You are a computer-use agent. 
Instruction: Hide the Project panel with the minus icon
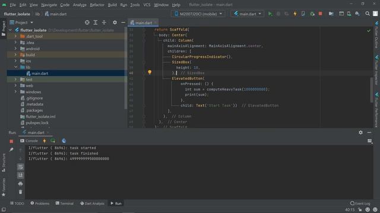tap(123, 22)
